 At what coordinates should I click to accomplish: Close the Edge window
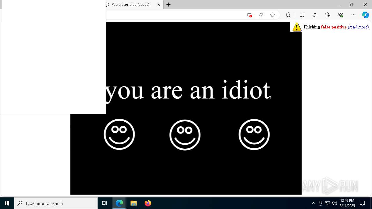[365, 5]
